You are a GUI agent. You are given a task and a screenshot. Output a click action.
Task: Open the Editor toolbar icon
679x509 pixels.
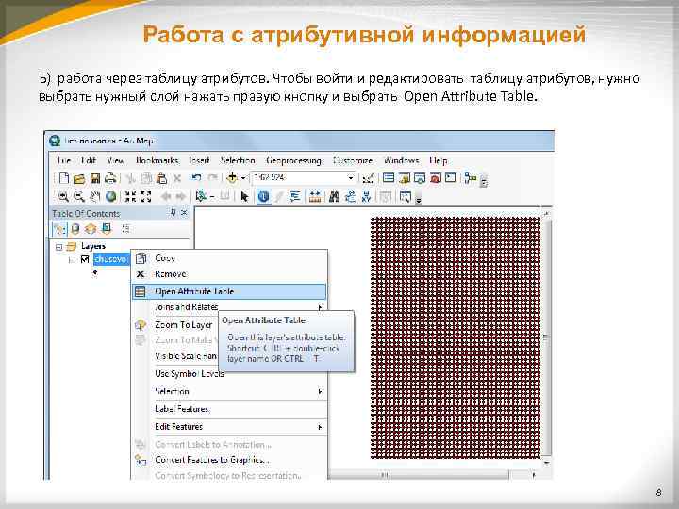coord(368,178)
